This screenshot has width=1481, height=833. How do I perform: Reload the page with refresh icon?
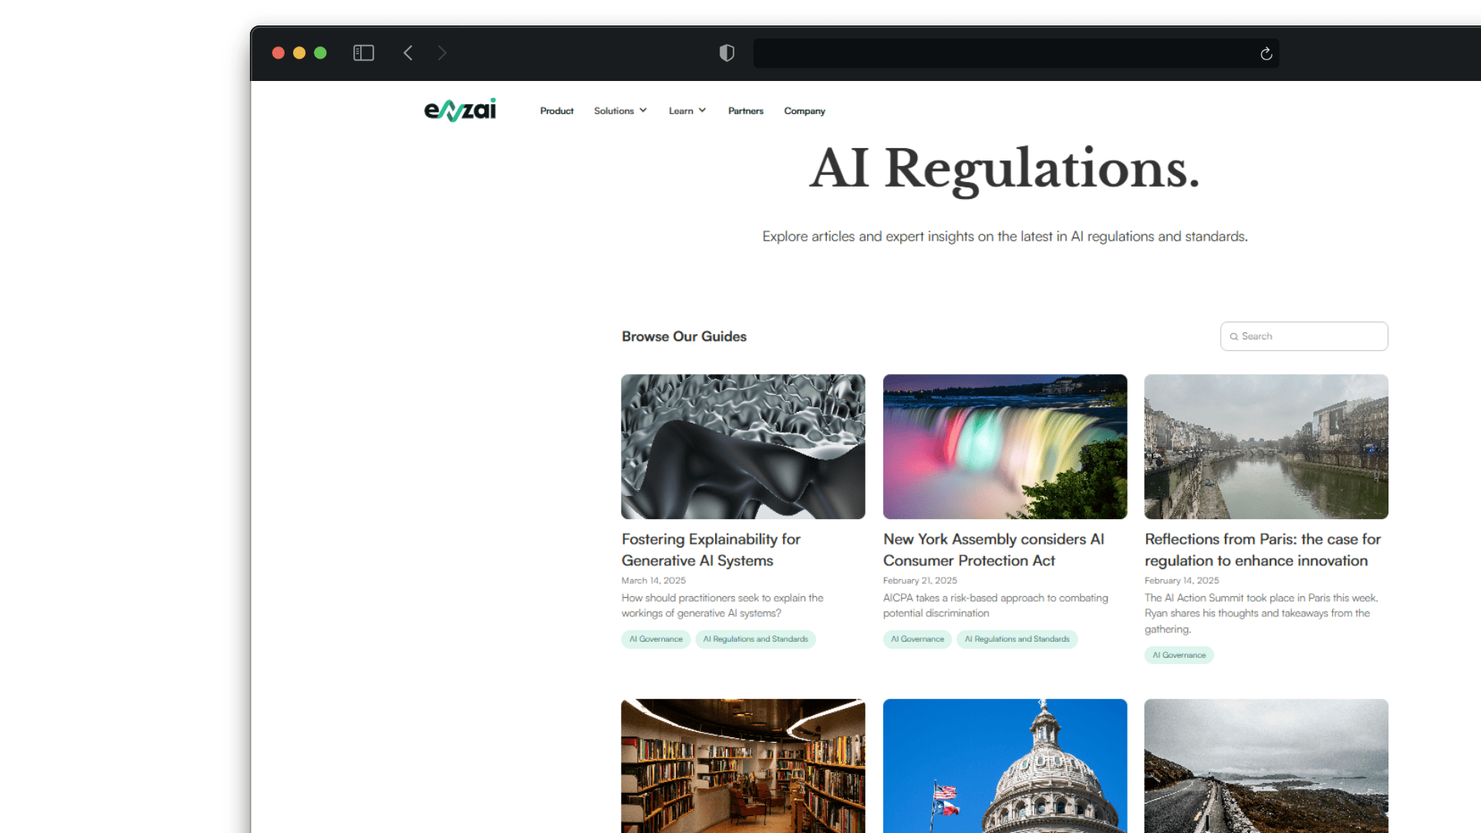coord(1266,54)
